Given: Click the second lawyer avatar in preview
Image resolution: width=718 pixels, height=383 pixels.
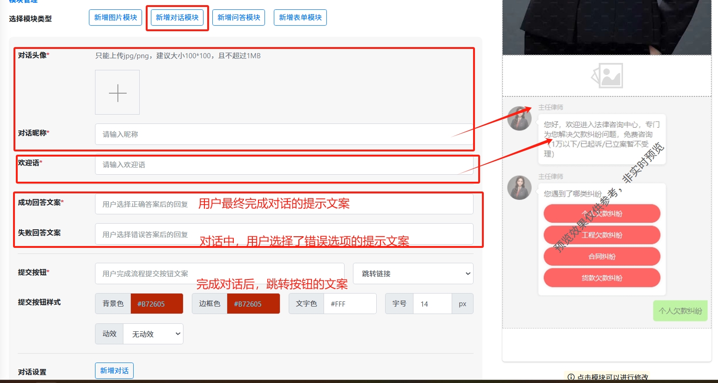Looking at the screenshot, I should [519, 188].
